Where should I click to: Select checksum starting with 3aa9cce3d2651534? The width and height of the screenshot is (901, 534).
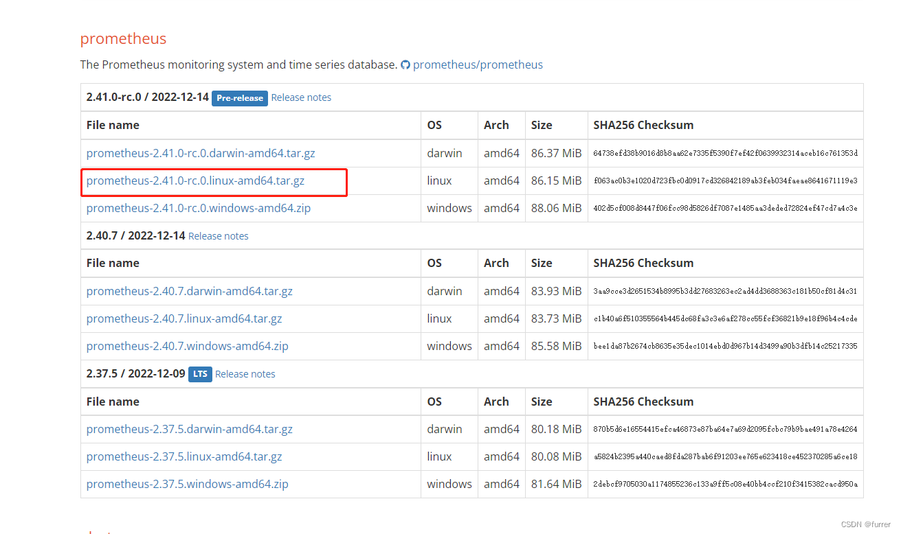click(x=725, y=291)
